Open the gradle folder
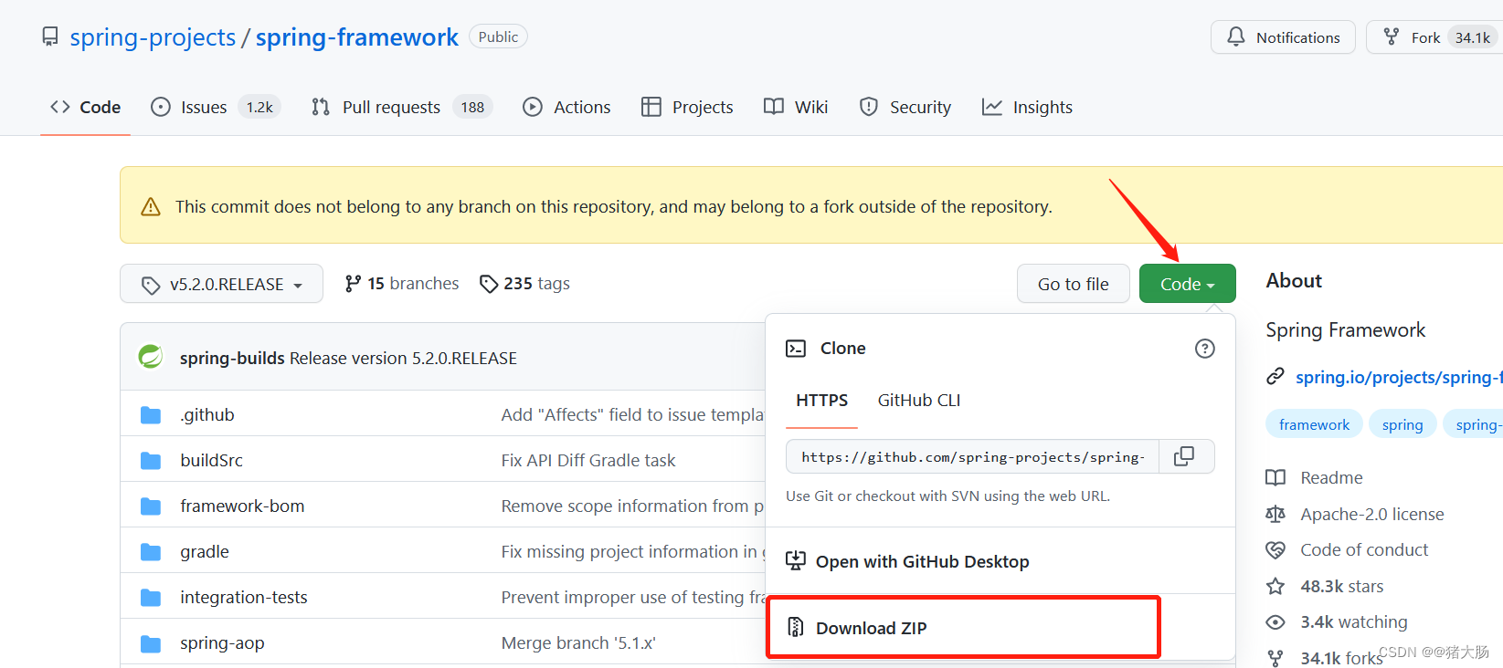1503x668 pixels. [x=205, y=551]
